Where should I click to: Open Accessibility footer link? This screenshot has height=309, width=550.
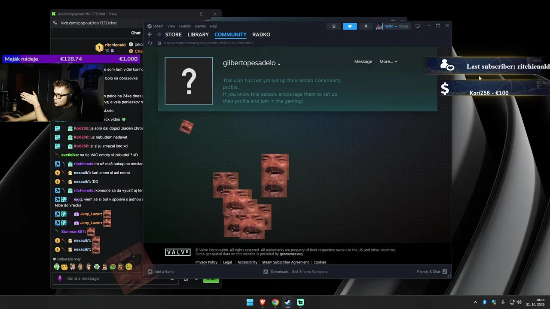(247, 262)
